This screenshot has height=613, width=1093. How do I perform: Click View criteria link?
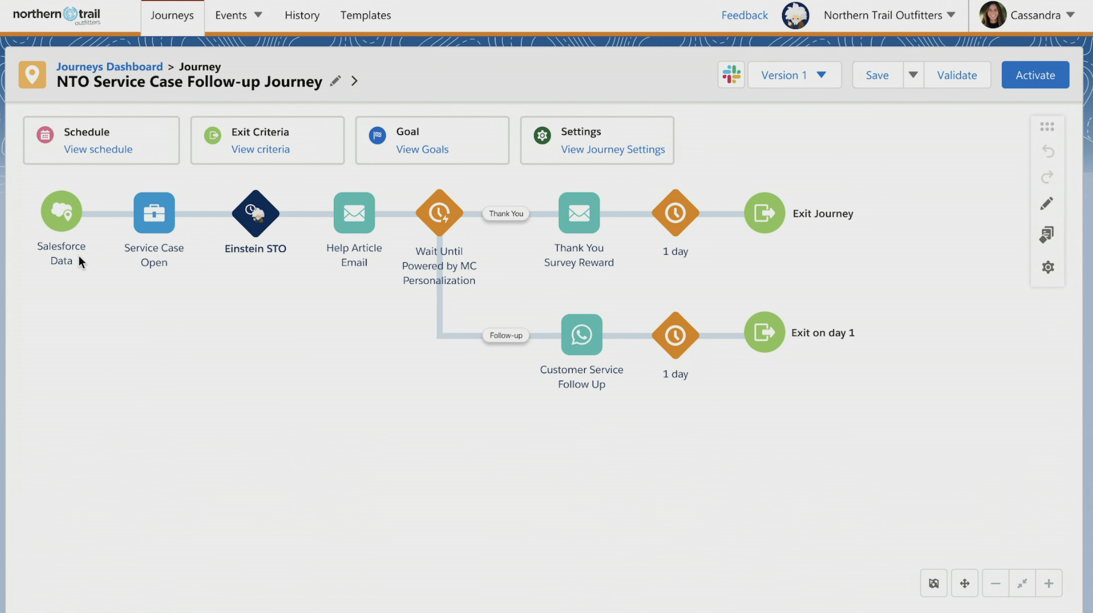point(261,149)
